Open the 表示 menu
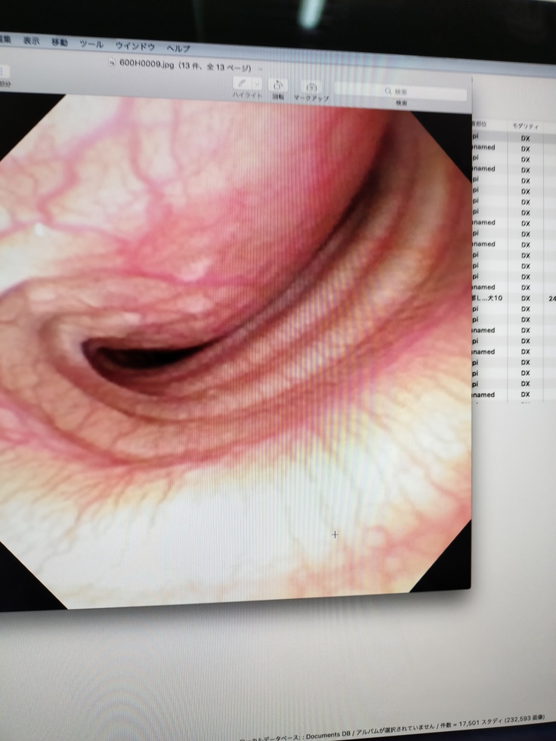This screenshot has height=741, width=556. tap(31, 41)
